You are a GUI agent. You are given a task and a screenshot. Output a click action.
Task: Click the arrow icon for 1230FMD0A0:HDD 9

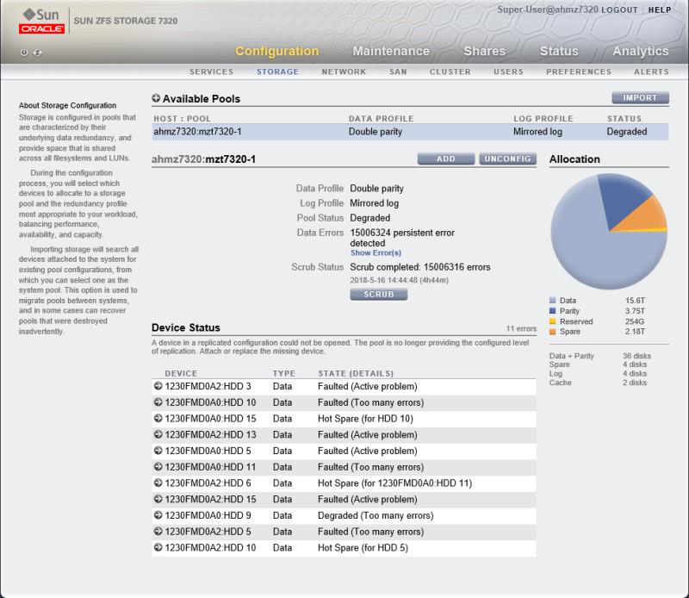point(158,516)
